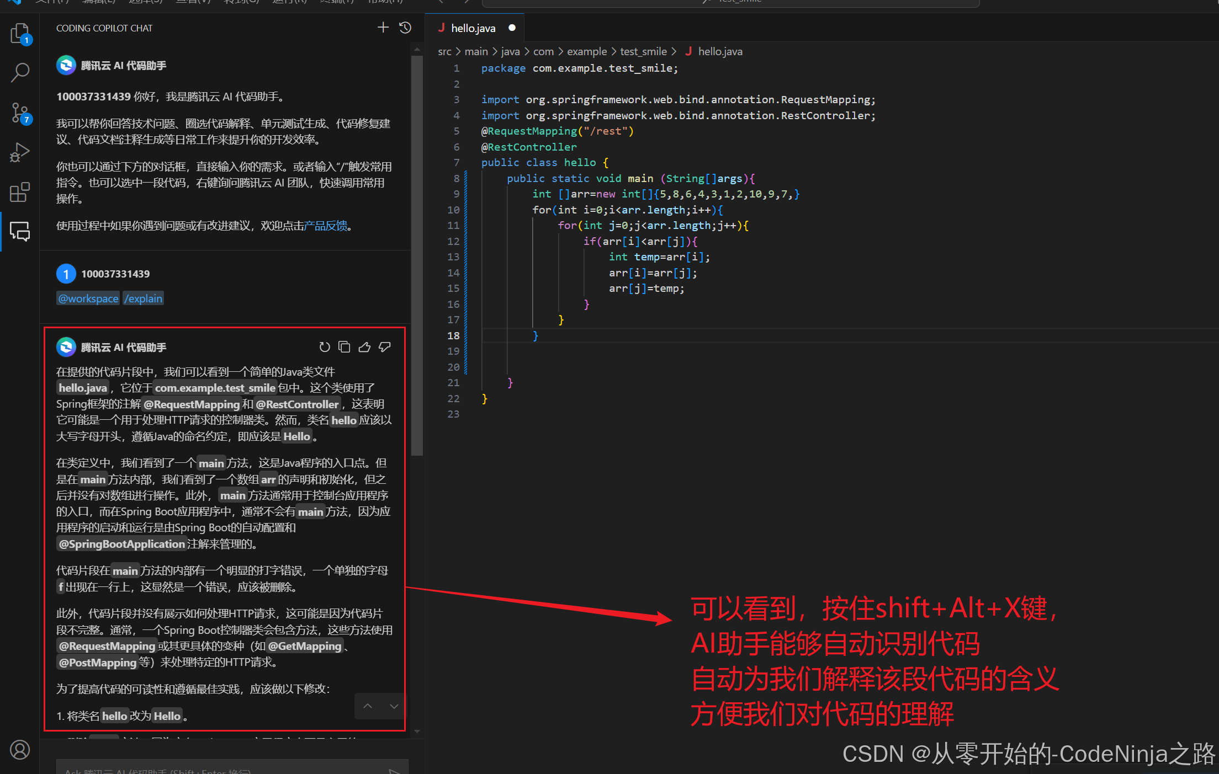Open the Extensions view icon
Image resolution: width=1219 pixels, height=774 pixels.
pos(20,192)
